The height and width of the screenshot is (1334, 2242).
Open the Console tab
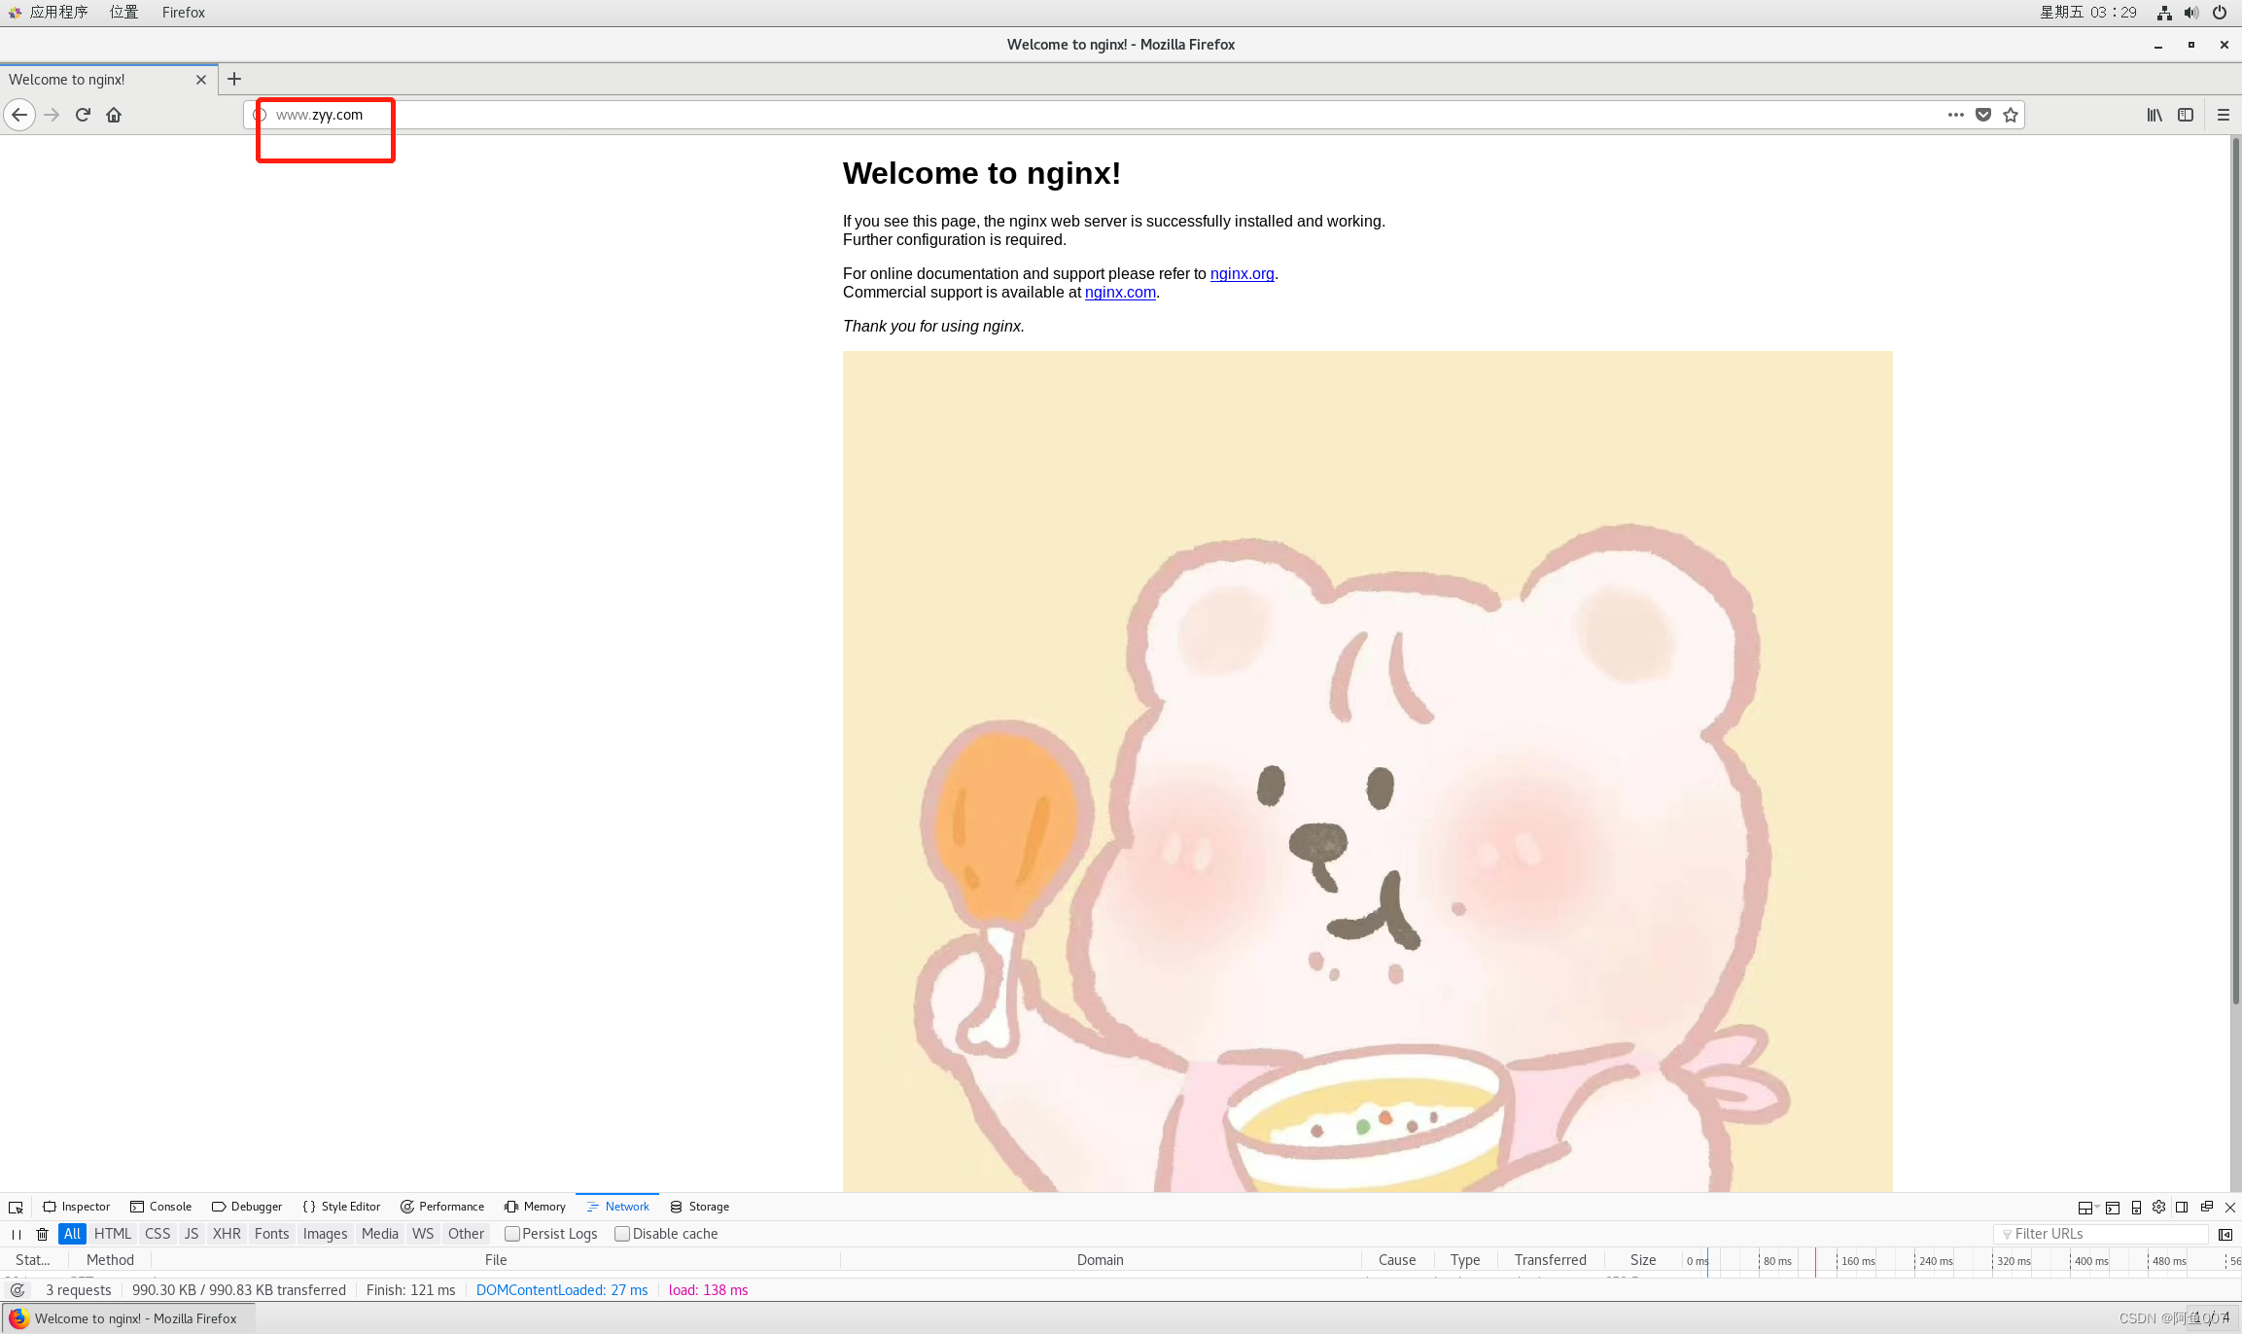tap(161, 1207)
